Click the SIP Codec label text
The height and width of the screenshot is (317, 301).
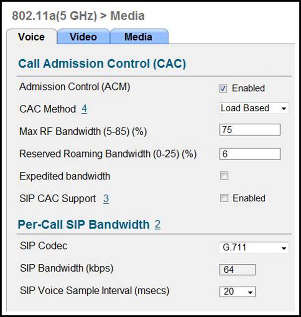43,246
